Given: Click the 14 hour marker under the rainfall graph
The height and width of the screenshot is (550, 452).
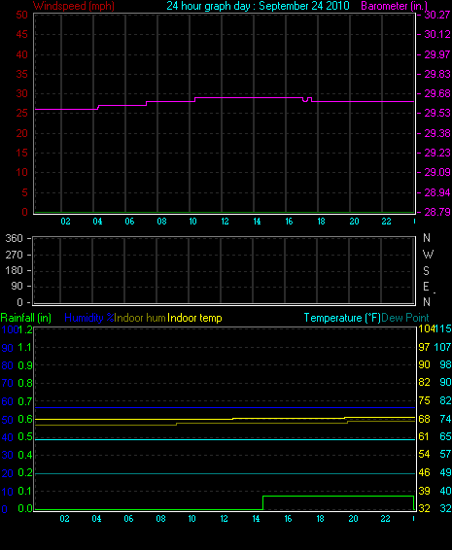Looking at the screenshot, I should click(257, 519).
